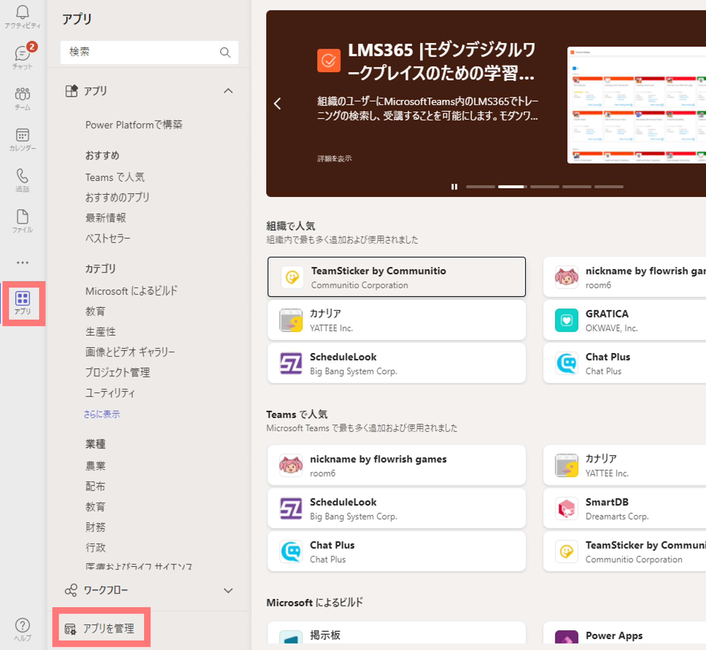
Task: Open ScheduleLook card in 組織で人気
Action: tap(397, 363)
